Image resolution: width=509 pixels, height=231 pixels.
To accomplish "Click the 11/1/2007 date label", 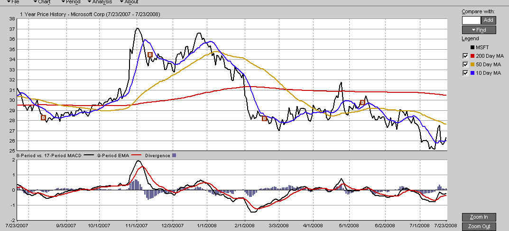I will pyautogui.click(x=137, y=225).
